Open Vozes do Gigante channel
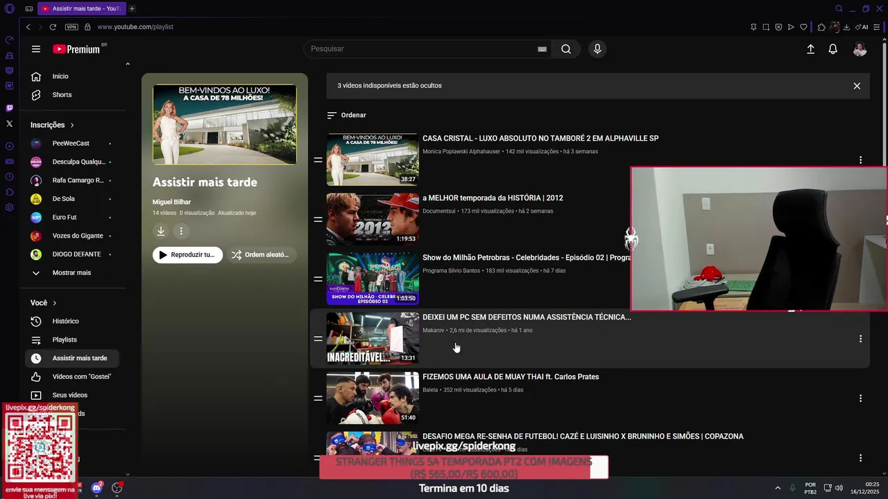 (73, 236)
